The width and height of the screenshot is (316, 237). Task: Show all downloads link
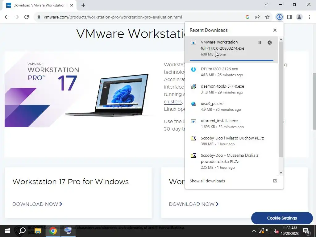click(207, 181)
